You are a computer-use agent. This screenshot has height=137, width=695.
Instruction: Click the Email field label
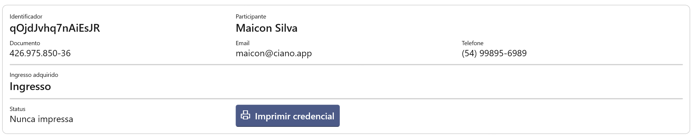pyautogui.click(x=242, y=43)
